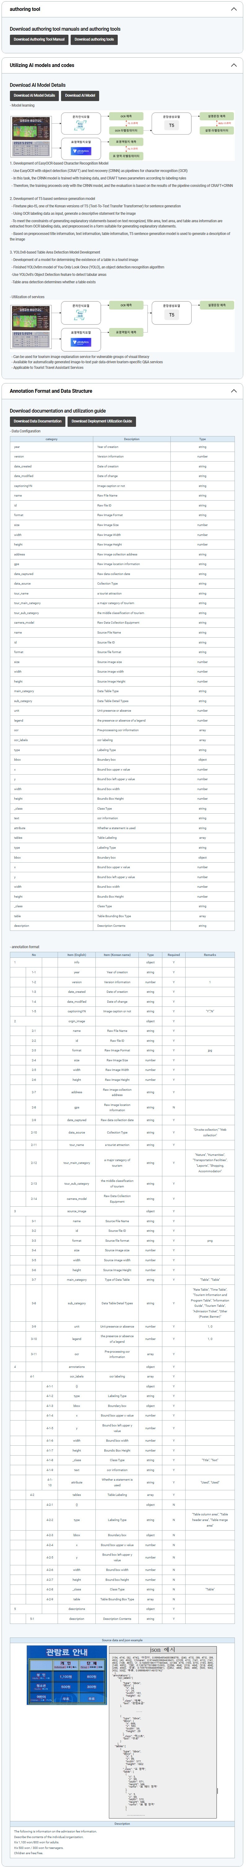Open Download Deployment Utilization Guide
Viewport: 246px width, 1870px height.
pyautogui.click(x=102, y=421)
